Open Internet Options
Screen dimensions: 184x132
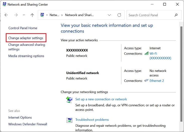20,117
